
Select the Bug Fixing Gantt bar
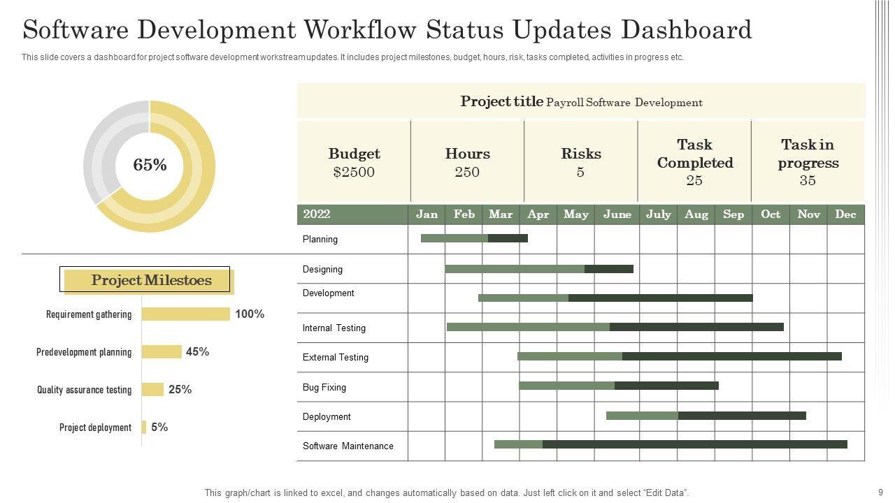point(618,386)
